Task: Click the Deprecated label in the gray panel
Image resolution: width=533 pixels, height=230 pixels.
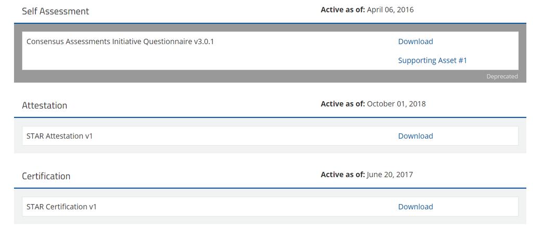Action: pos(502,76)
